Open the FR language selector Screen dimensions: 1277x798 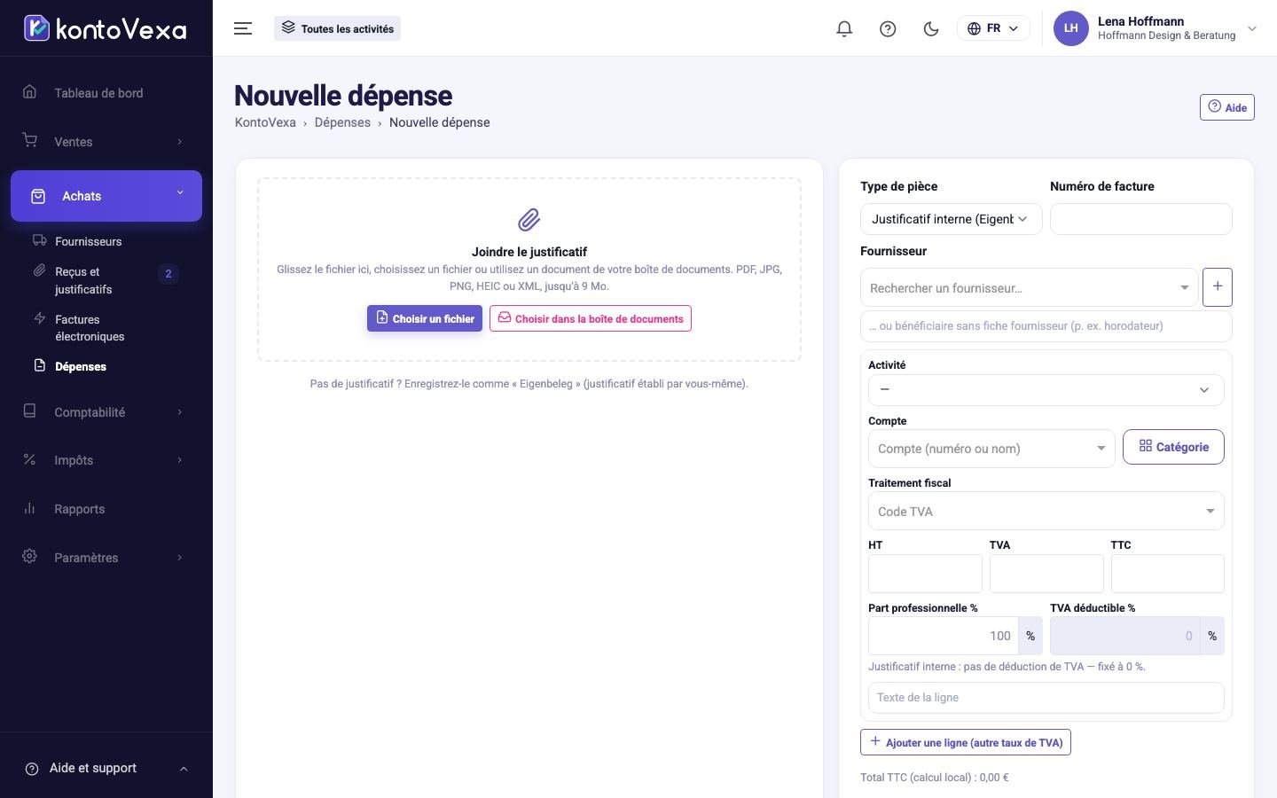pos(993,28)
